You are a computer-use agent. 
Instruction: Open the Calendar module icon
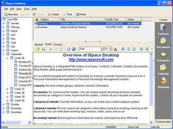(x=163, y=69)
